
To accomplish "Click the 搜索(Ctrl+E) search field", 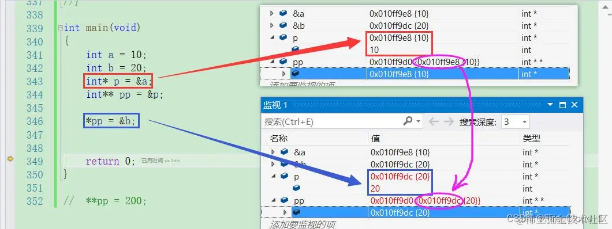I will 332,122.
